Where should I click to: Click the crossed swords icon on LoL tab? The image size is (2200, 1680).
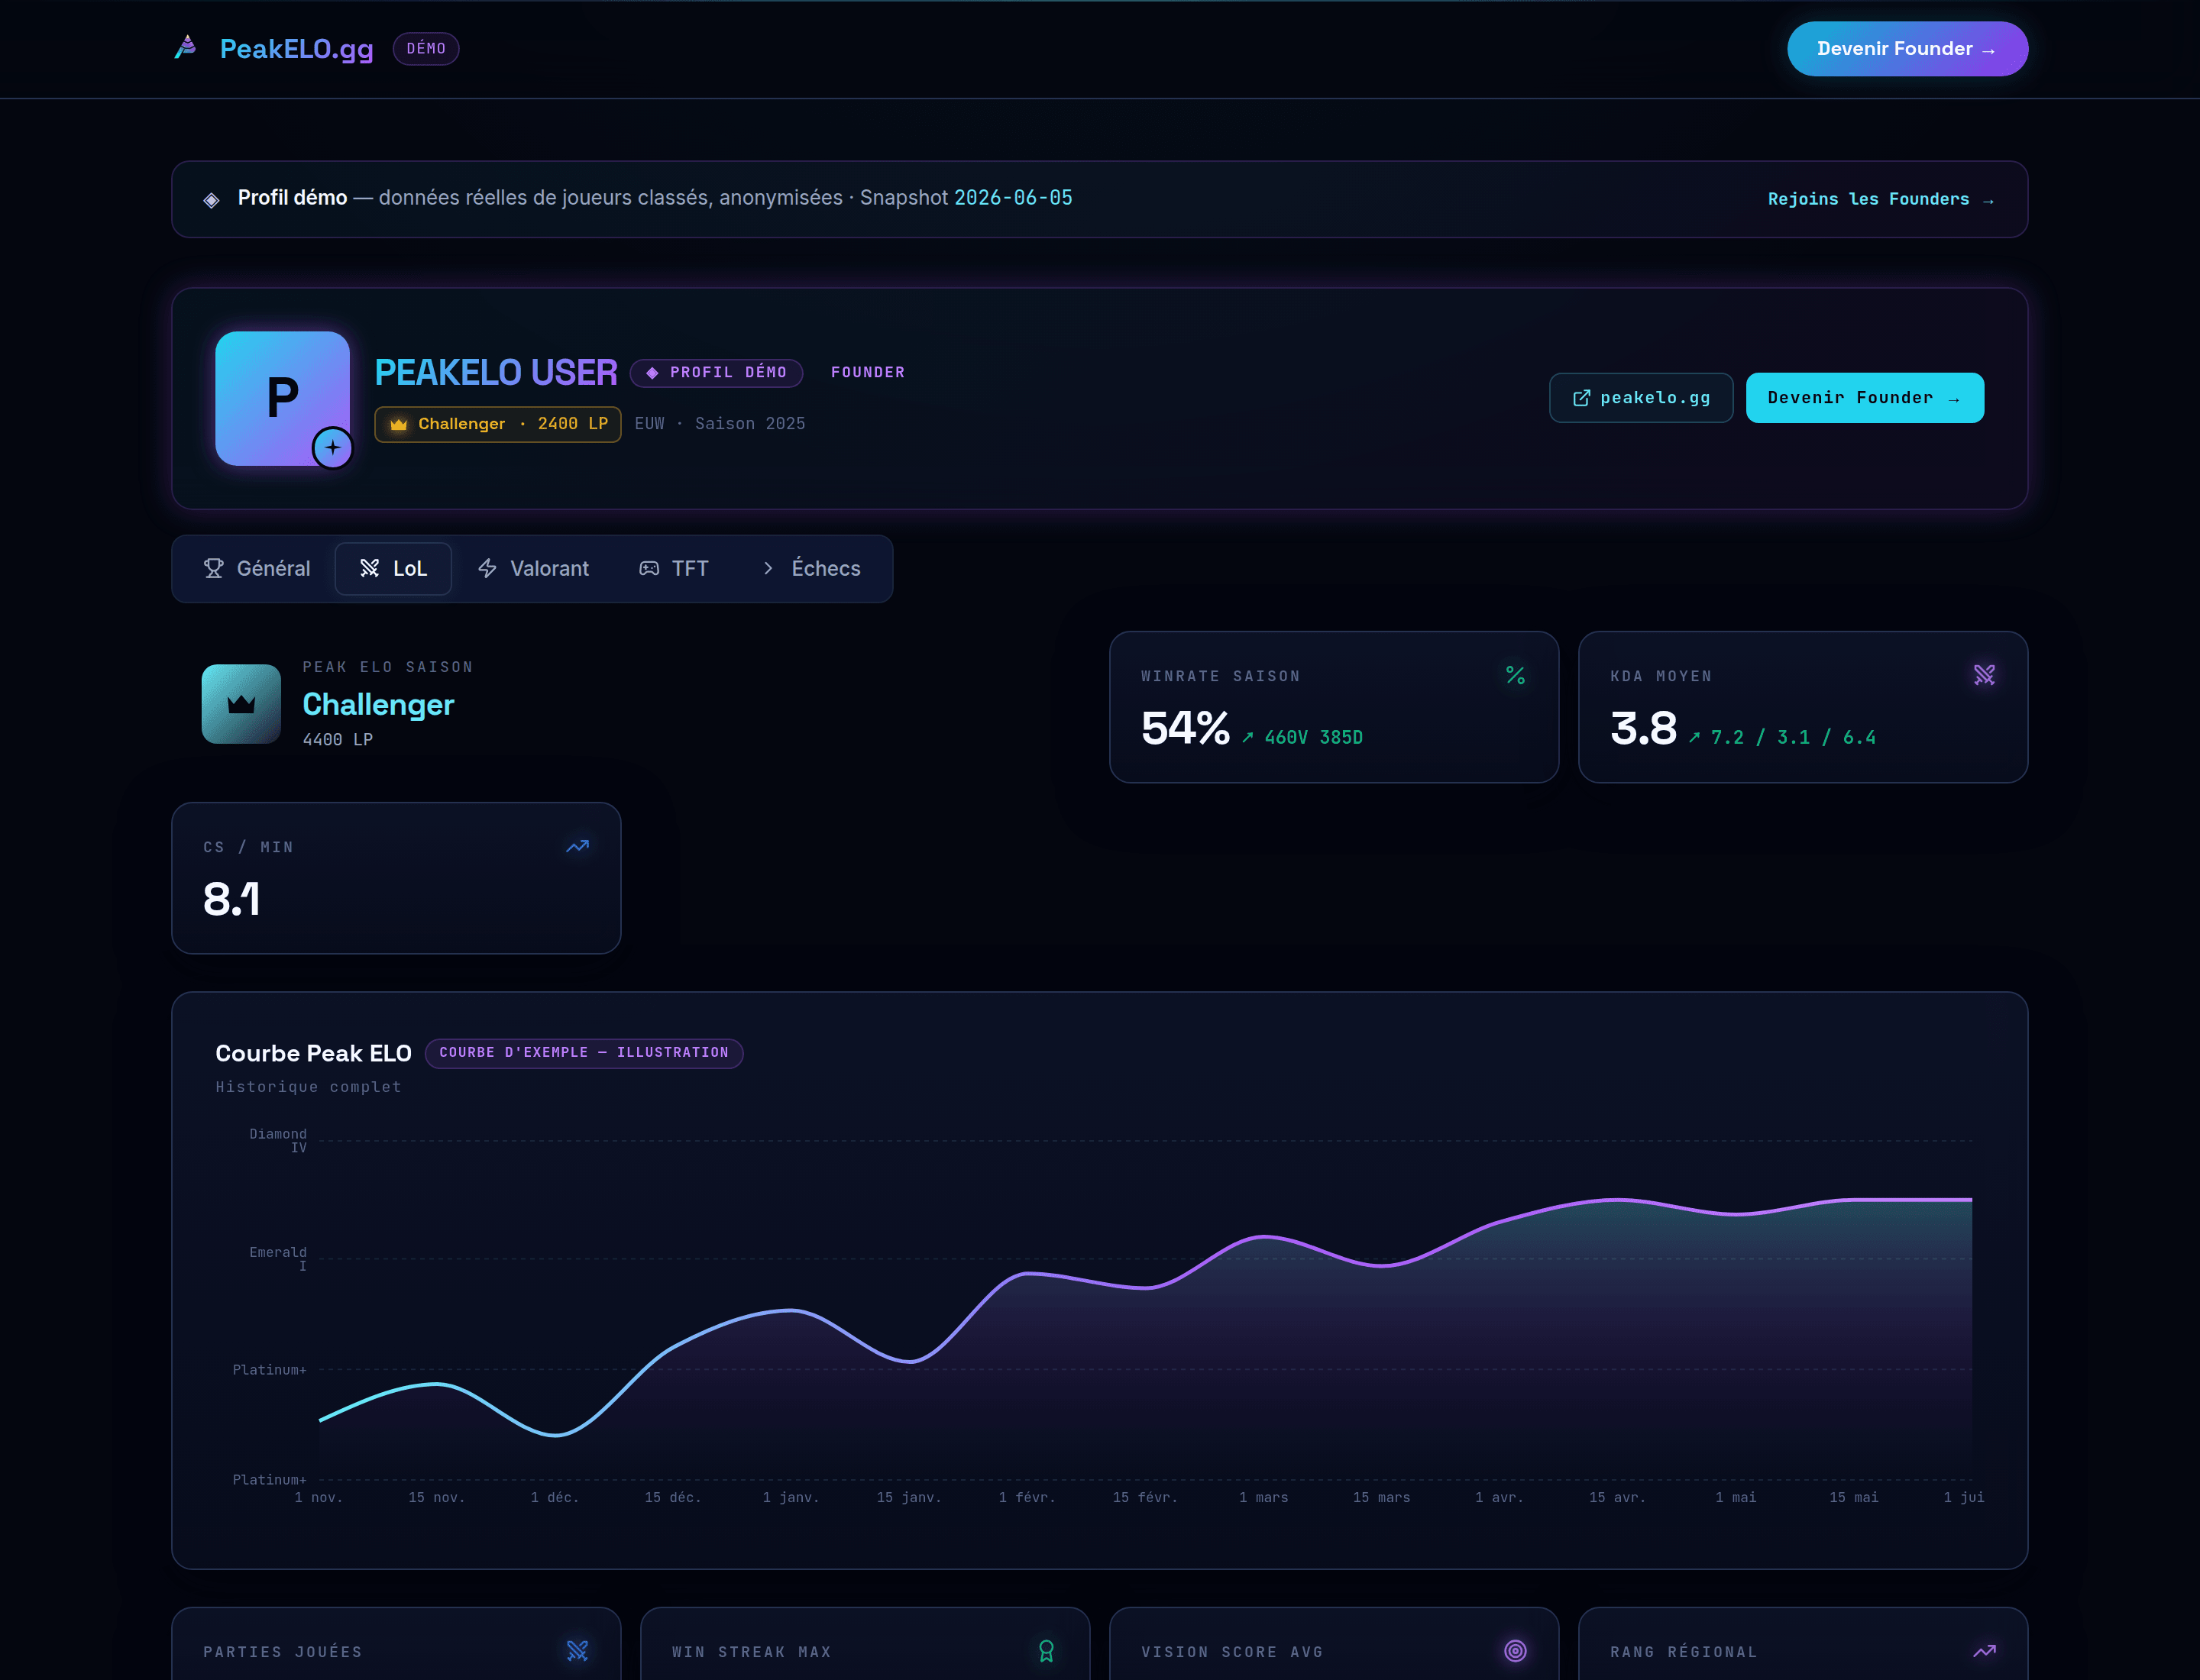coord(369,568)
